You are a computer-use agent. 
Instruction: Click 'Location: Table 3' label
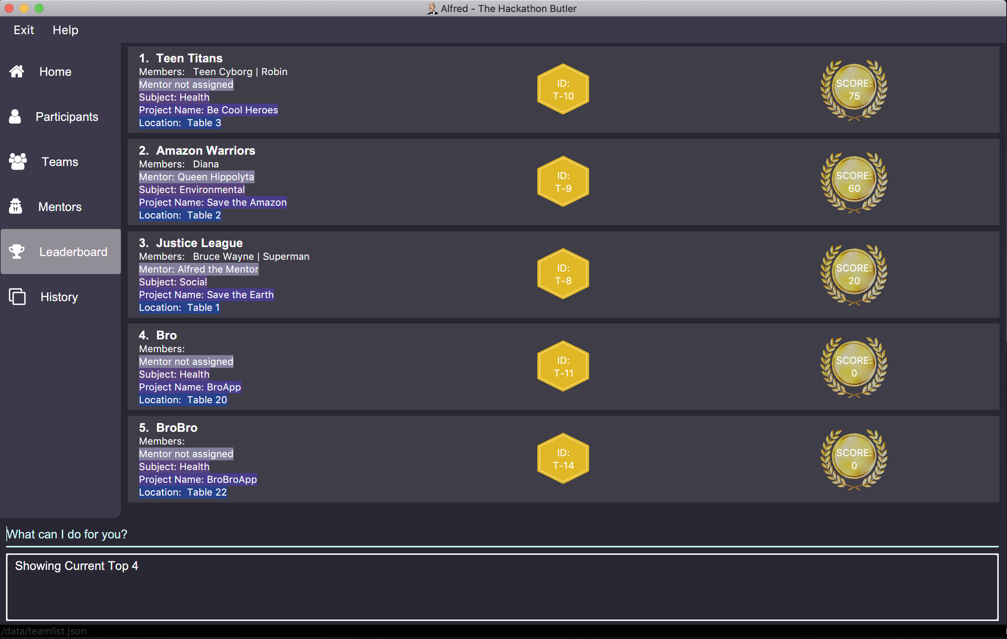(180, 123)
